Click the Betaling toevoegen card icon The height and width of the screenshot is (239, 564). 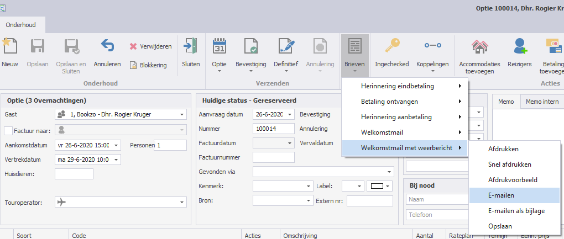(x=554, y=46)
